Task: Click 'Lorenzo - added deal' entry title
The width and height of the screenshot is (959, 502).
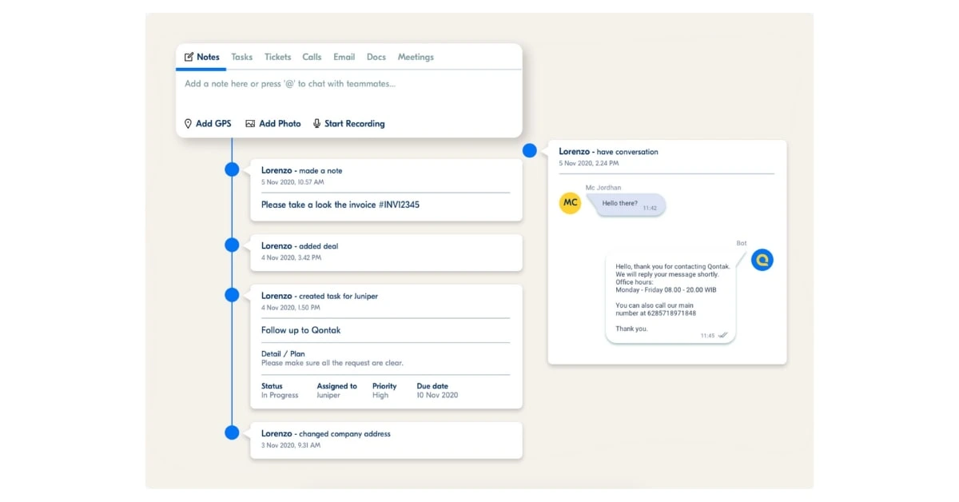Action: pos(300,246)
